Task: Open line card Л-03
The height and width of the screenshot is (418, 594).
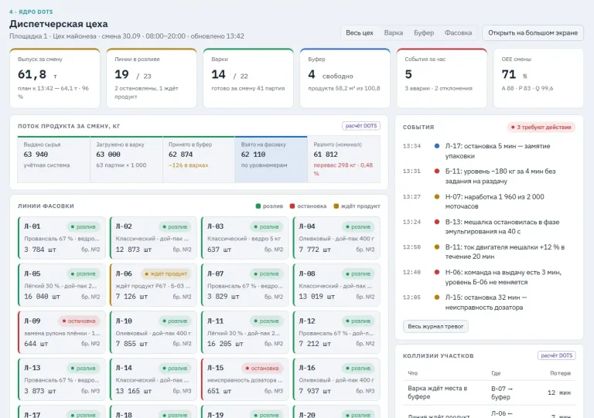Action: click(x=244, y=238)
